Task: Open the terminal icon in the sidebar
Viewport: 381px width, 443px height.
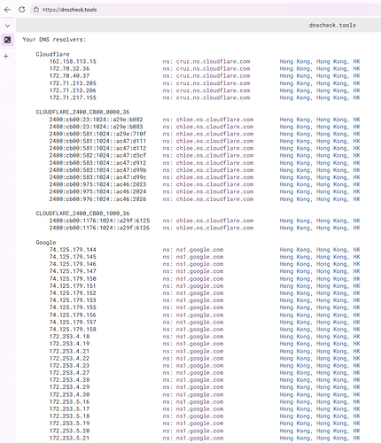Action: coord(7,40)
